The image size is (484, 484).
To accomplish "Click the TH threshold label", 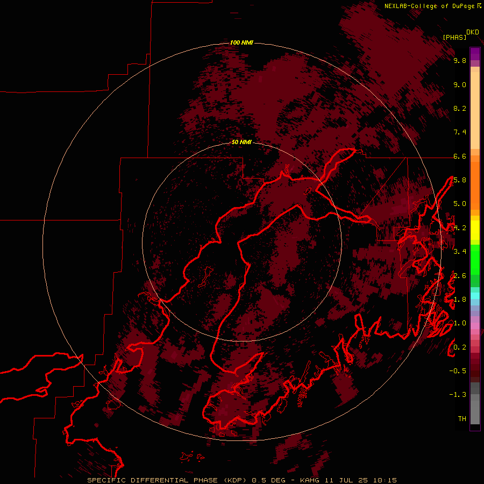I will tap(462, 419).
